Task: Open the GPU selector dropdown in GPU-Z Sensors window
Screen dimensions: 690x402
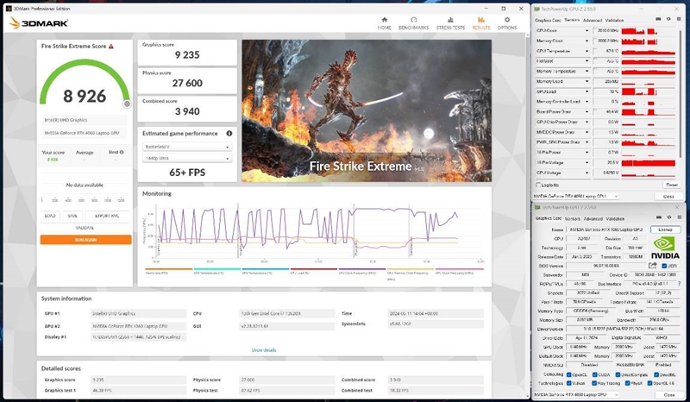Action: (576, 196)
